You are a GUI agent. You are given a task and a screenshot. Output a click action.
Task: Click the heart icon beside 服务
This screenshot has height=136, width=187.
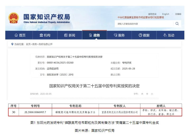[x=115, y=35]
